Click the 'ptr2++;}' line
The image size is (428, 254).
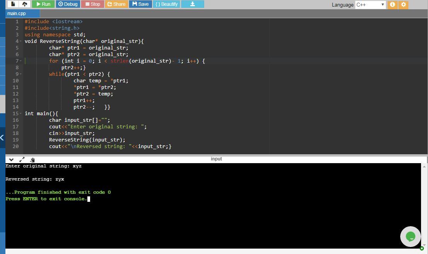tap(73, 67)
